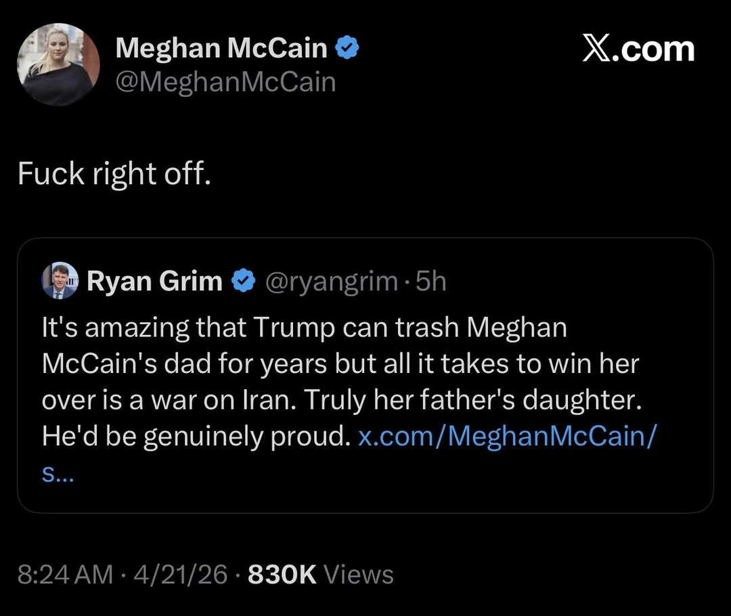The height and width of the screenshot is (616, 731).
Task: Open the 830K view count
Action: pos(282,575)
